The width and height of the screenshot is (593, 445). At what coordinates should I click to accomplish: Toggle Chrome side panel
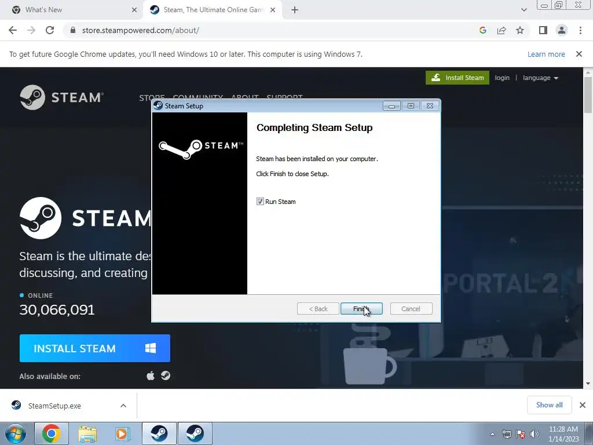pos(543,30)
